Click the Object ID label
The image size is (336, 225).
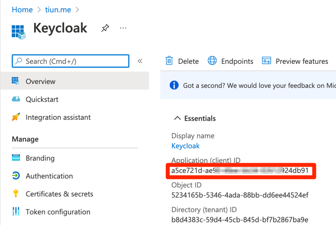(186, 185)
